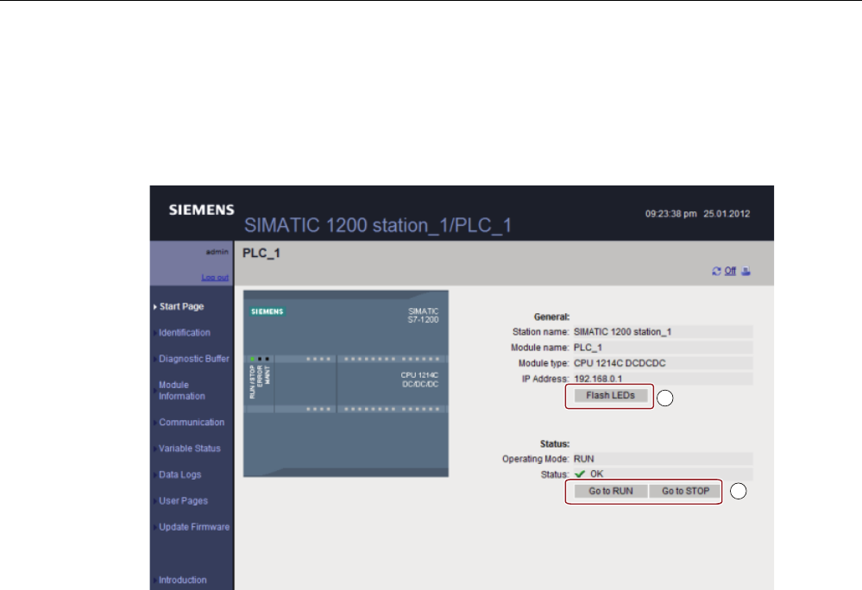
Task: Open the Start Page navigation item
Action: pyautogui.click(x=181, y=306)
